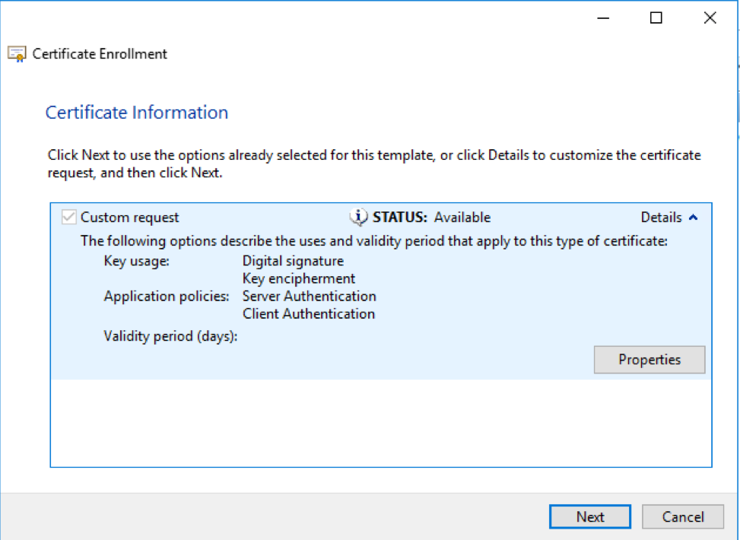Click the small certificate glyph near Certificate Enrollment
The height and width of the screenshot is (540, 740).
point(17,53)
